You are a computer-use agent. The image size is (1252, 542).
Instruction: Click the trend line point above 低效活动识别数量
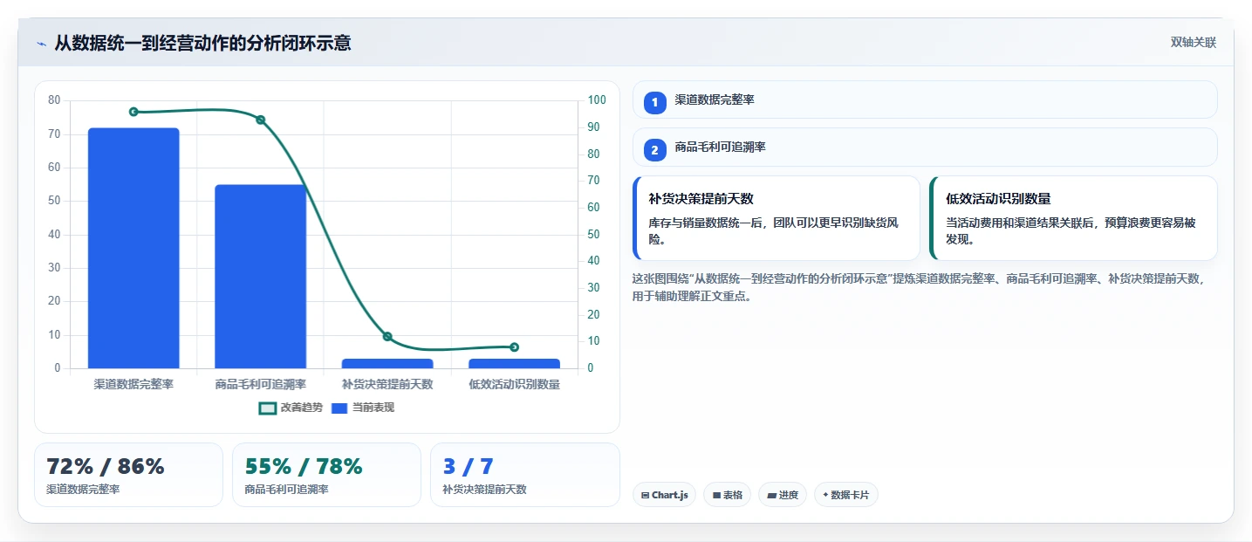click(514, 347)
